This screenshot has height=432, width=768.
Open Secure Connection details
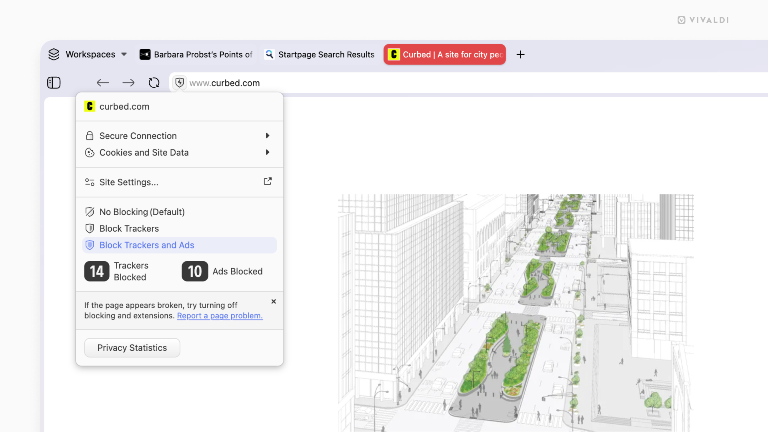(180, 136)
